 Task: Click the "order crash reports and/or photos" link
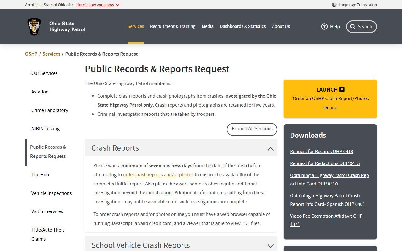(x=158, y=175)
